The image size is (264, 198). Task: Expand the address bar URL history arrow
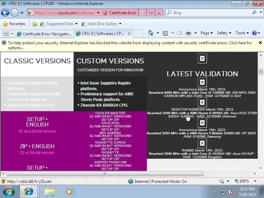[98, 13]
